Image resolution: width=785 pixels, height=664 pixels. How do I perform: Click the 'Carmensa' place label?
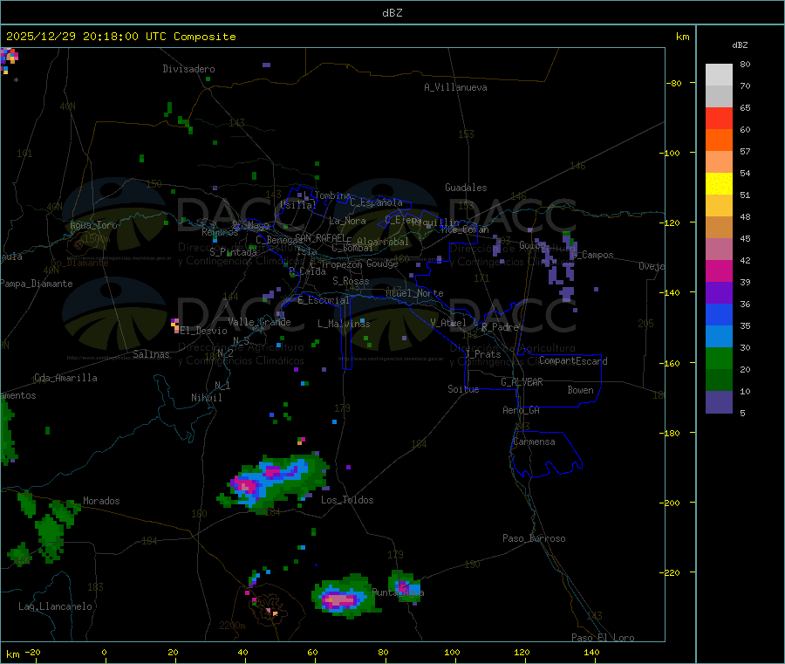pos(534,442)
